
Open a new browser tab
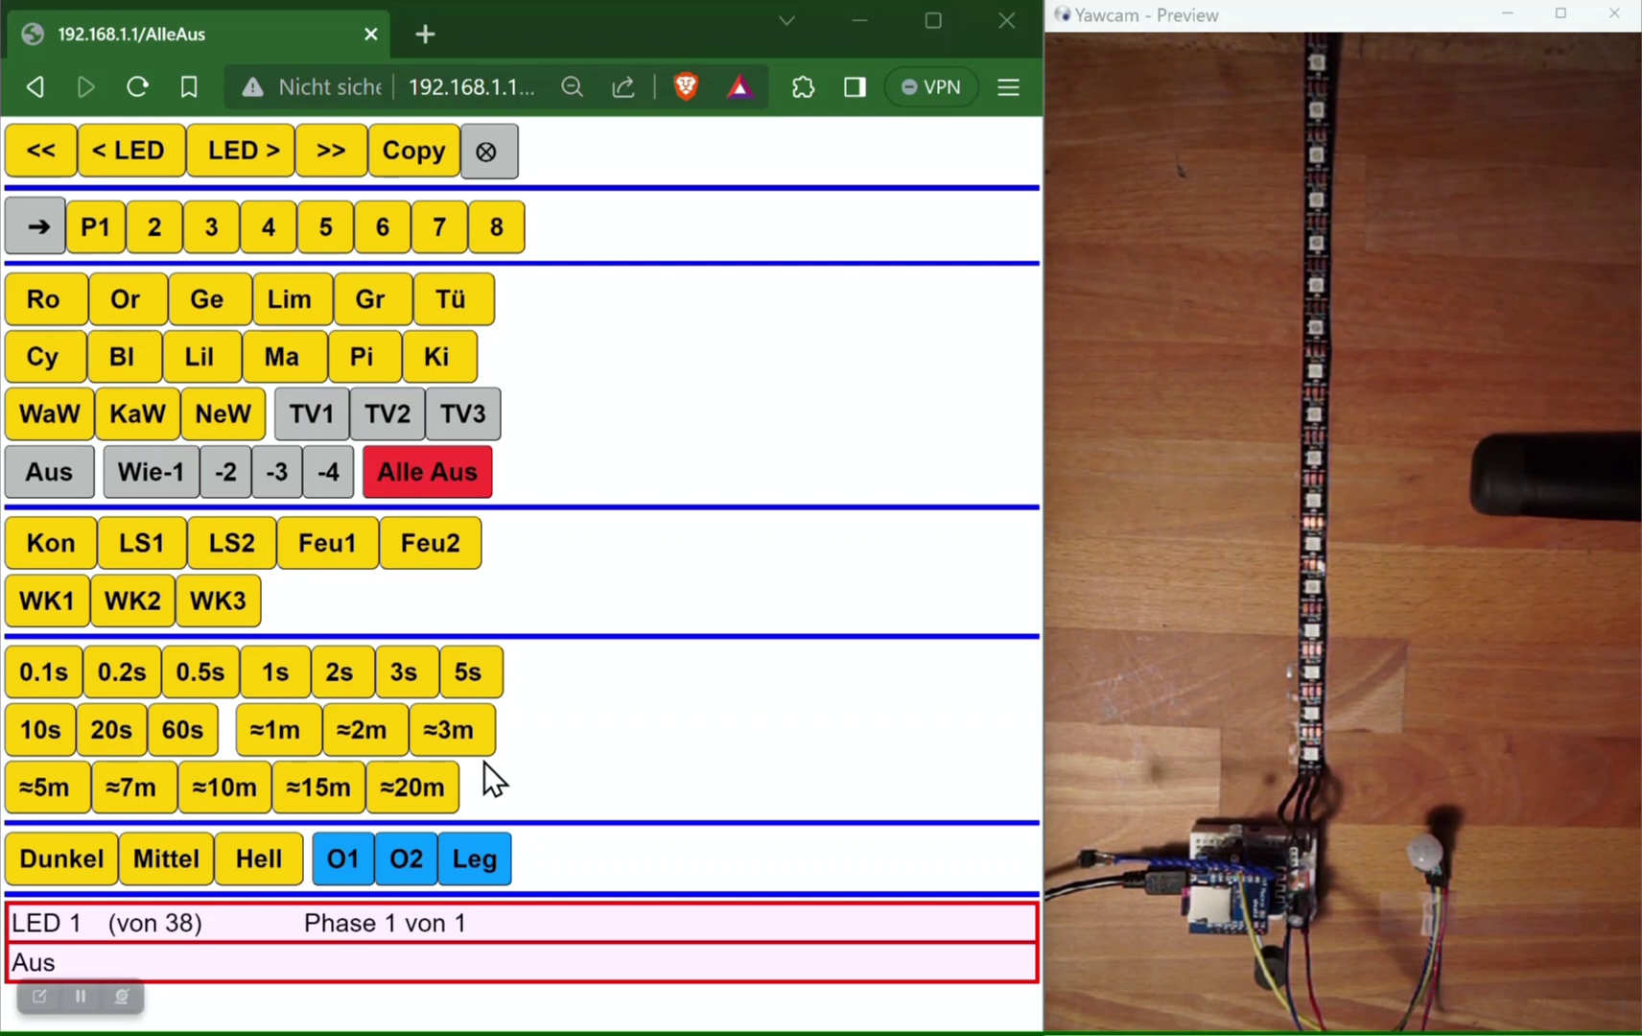click(425, 35)
